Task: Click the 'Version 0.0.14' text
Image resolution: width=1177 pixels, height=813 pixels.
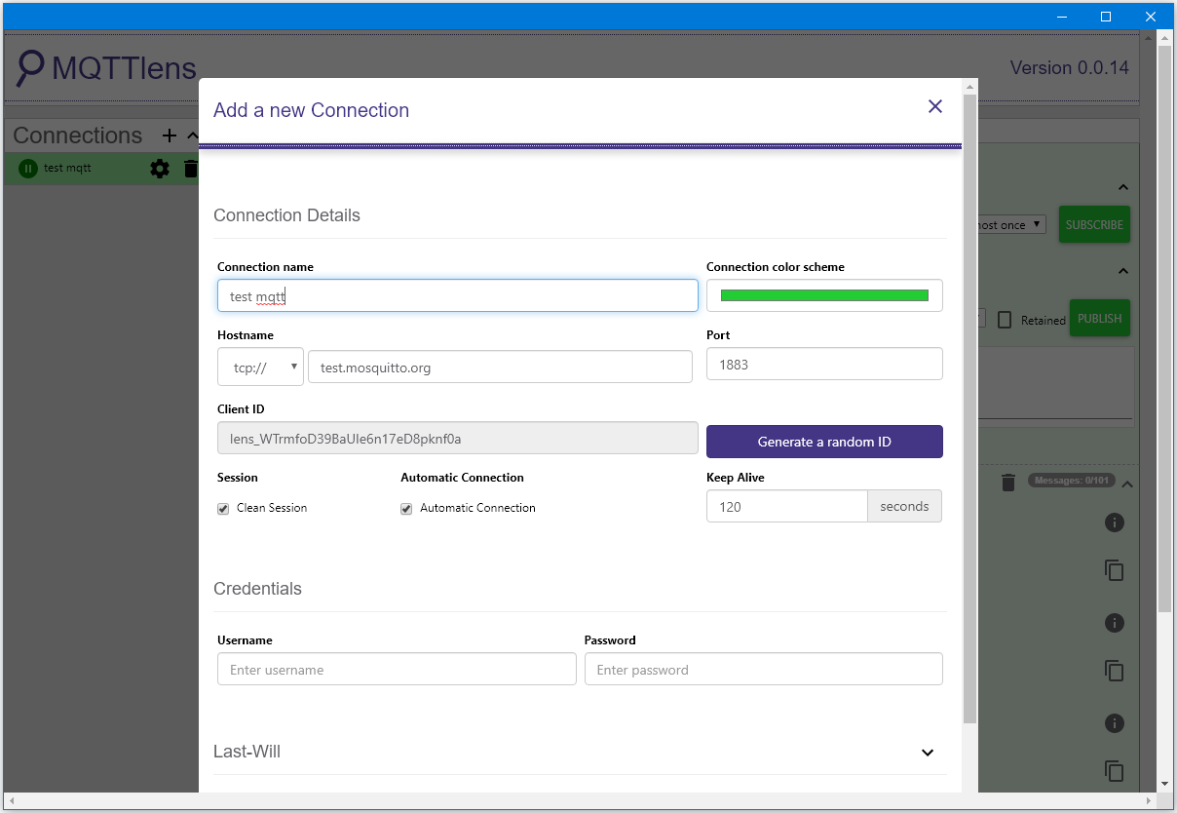Action: [1070, 68]
